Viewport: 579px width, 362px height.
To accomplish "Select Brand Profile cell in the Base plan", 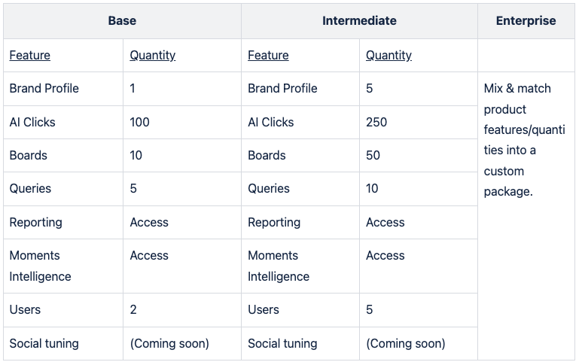I will pyautogui.click(x=44, y=88).
